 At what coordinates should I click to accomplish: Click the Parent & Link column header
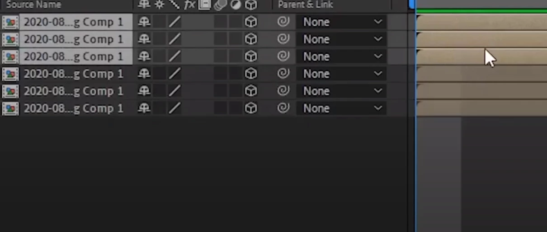(x=306, y=5)
